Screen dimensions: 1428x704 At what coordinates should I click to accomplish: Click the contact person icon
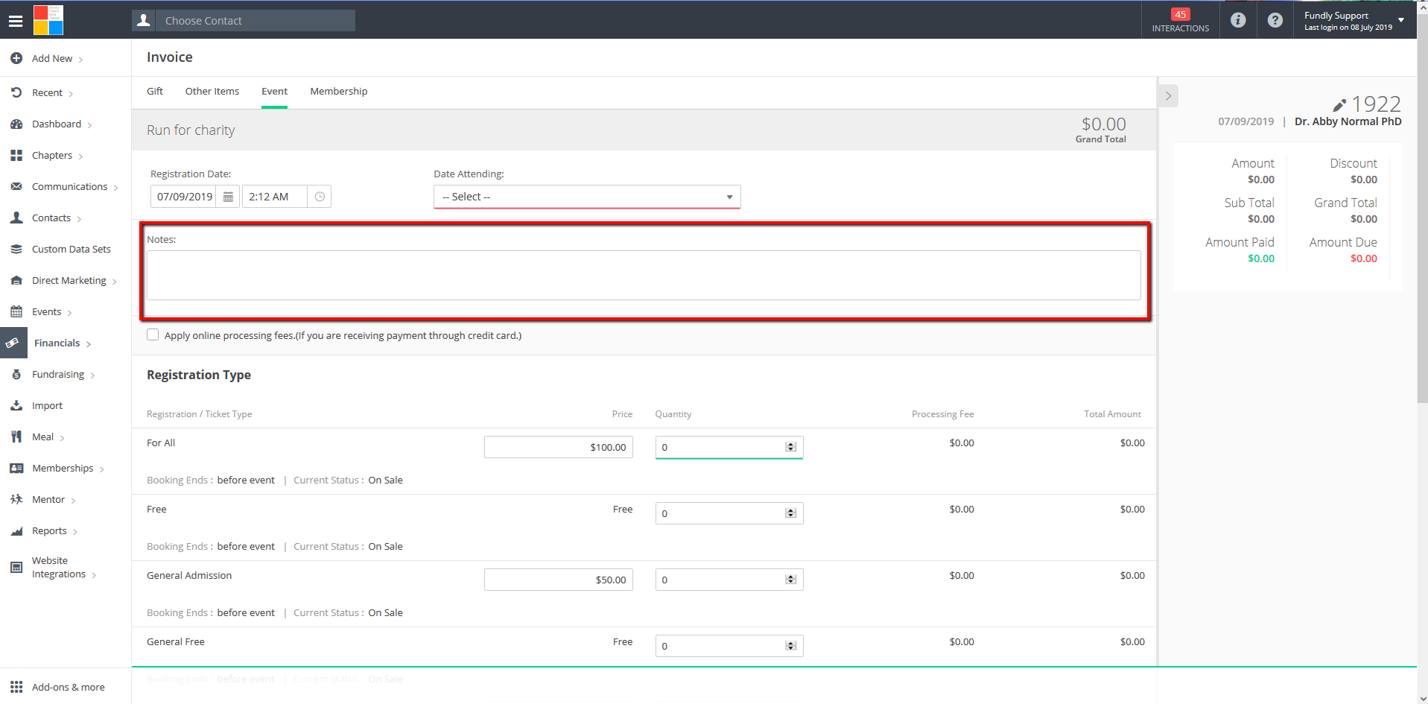click(x=144, y=21)
